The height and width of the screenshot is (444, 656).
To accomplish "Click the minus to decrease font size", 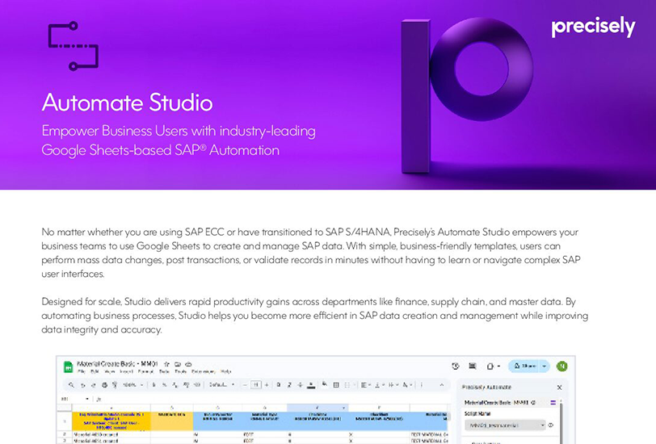I will (x=245, y=385).
